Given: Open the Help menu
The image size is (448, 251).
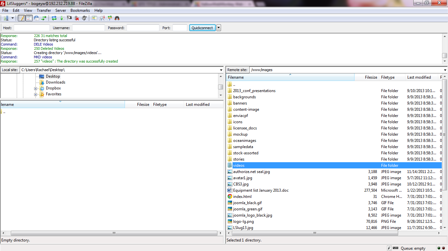Looking at the screenshot, I should [x=98, y=10].
